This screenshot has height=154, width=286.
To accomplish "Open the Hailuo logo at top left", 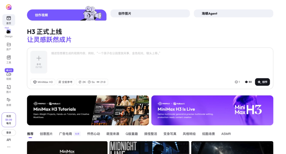I will (x=9, y=7).
